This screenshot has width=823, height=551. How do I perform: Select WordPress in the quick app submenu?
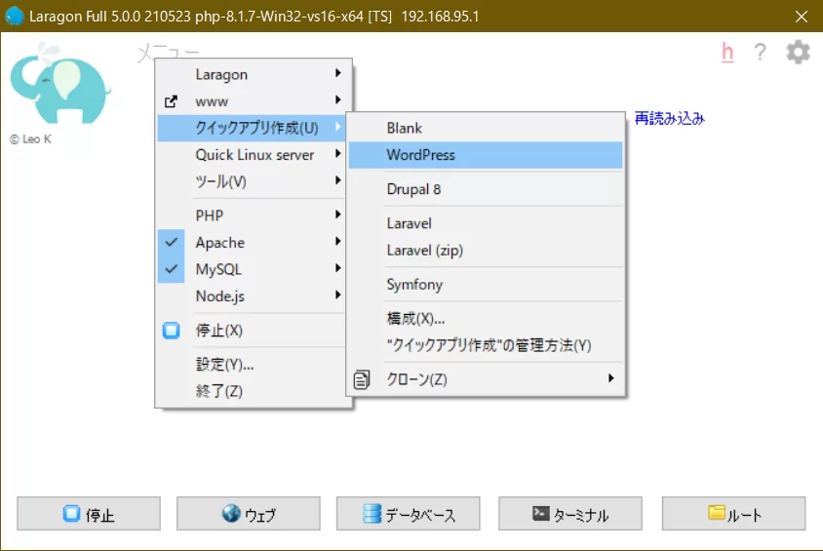pos(486,155)
